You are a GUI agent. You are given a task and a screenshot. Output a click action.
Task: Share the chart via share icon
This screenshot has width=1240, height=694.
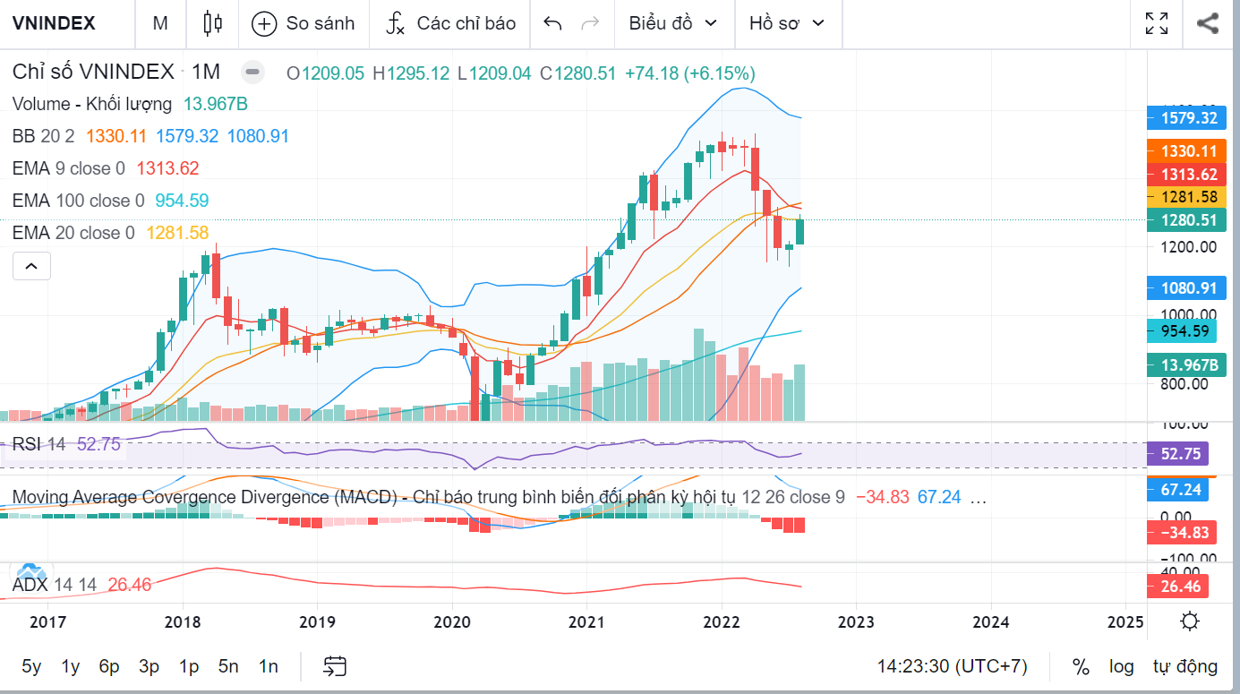click(1208, 23)
